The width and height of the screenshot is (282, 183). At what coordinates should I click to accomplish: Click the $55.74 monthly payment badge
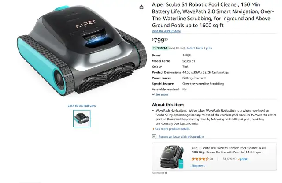point(160,48)
